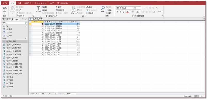Open the その他 records dropdown
The image size is (208, 100).
(90, 13)
